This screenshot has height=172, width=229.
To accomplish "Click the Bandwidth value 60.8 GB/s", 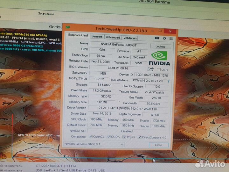I will tap(153, 104).
